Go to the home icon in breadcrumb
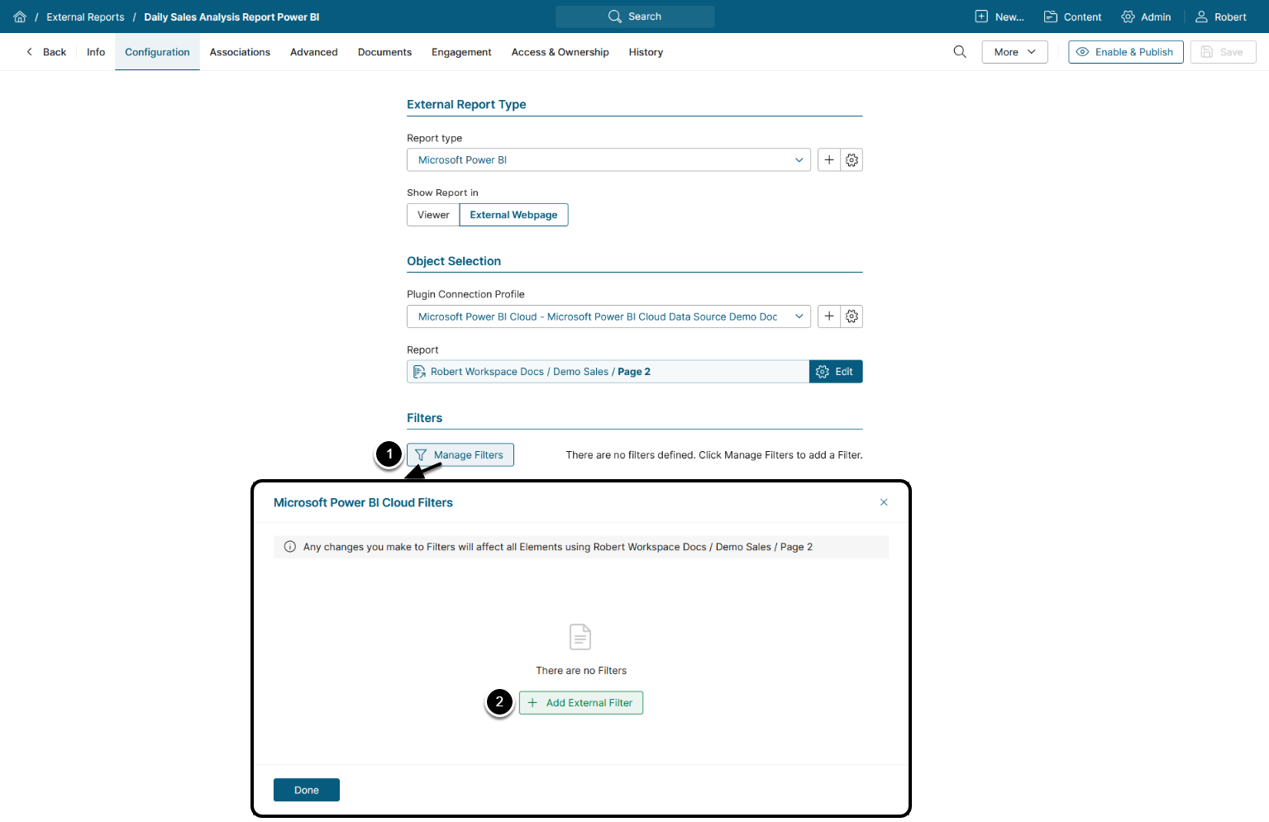This screenshot has width=1269, height=822. (x=20, y=17)
